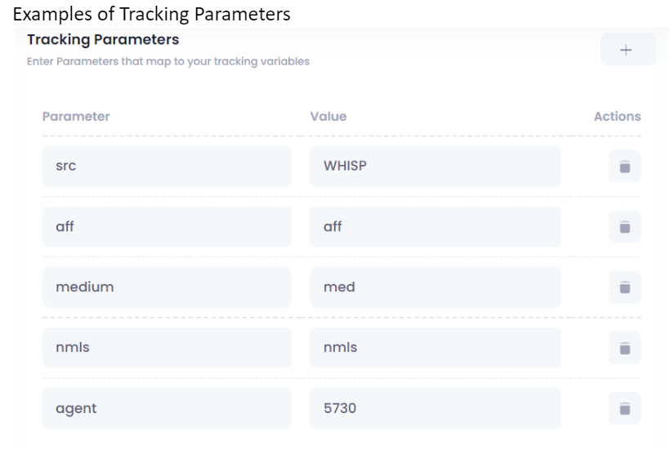Screen dimensions: 670x449
Task: Click the Parameter column header
Action: pos(76,117)
